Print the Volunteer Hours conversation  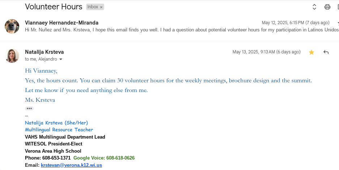[327, 7]
